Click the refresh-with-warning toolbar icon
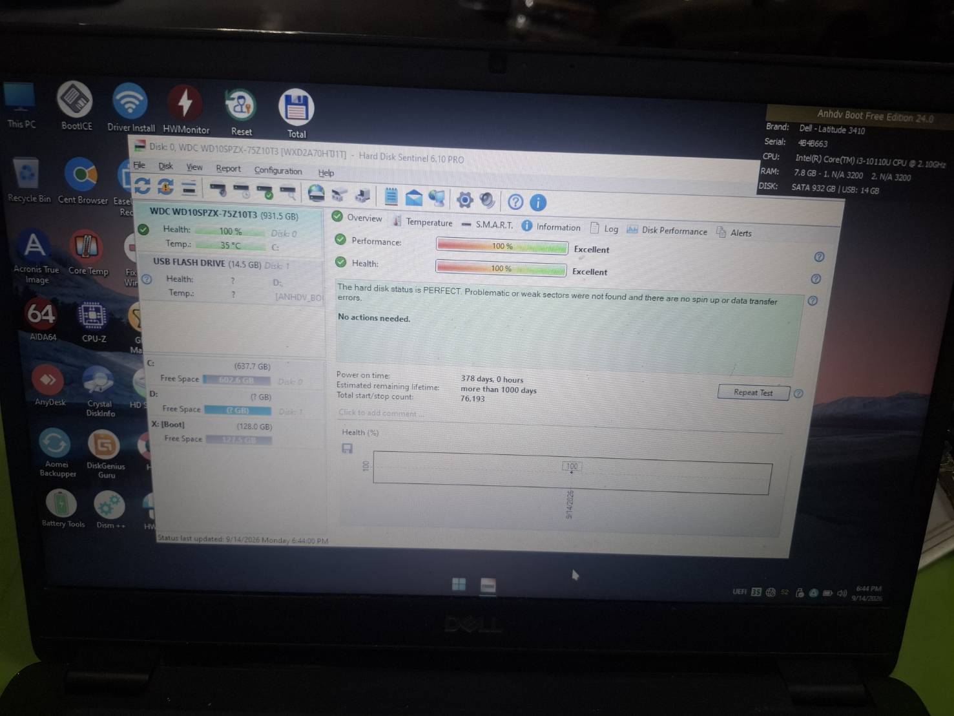The image size is (954, 716). coord(165,187)
